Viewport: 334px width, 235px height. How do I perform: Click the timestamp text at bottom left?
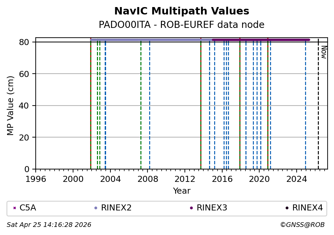49,225
